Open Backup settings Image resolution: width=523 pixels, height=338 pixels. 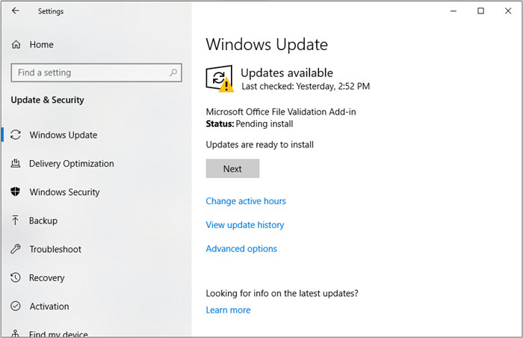[43, 221]
